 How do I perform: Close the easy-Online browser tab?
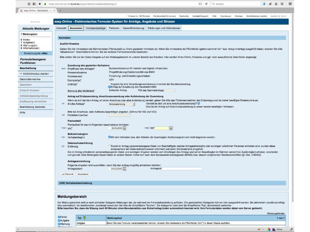[54, 11]
